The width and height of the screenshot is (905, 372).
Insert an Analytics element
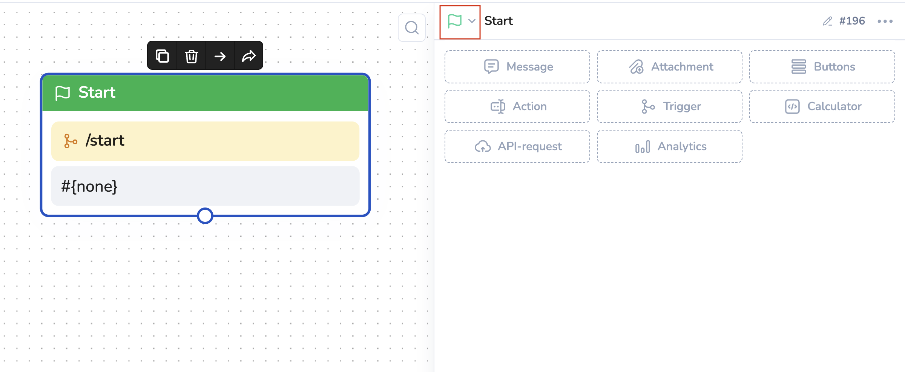670,146
